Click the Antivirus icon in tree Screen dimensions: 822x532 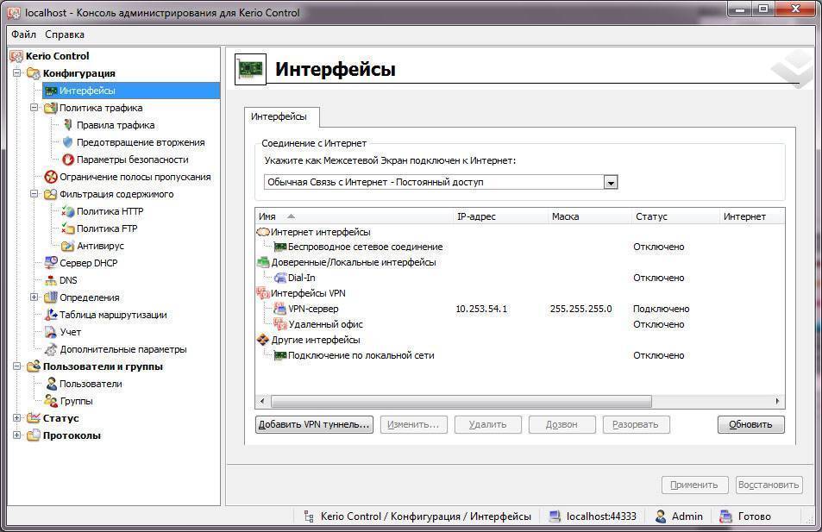tap(67, 246)
